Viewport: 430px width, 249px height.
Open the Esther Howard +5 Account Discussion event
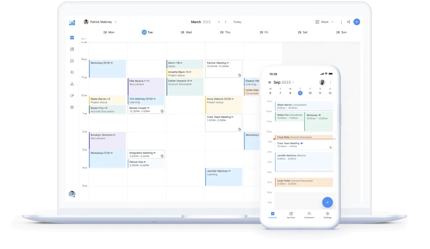(185, 87)
